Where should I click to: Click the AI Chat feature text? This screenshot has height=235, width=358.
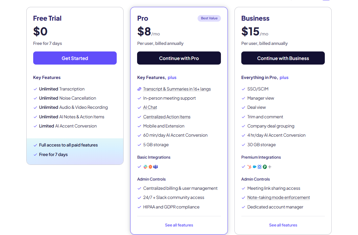coord(150,107)
